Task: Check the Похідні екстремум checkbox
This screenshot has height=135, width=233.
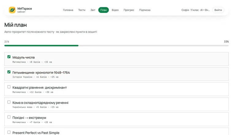Action: pyautogui.click(x=9, y=117)
